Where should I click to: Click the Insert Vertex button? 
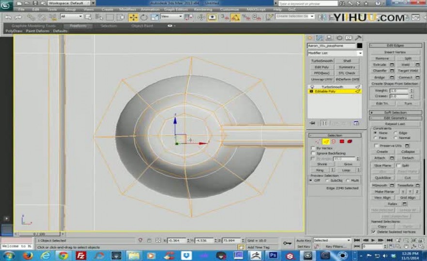pos(395,52)
